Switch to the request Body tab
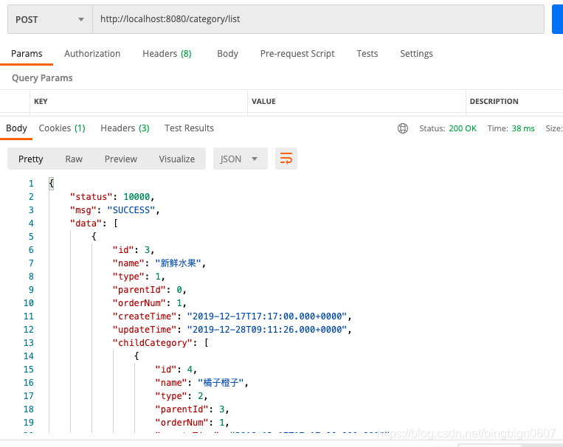Image resolution: width=563 pixels, height=447 pixels. [x=228, y=54]
